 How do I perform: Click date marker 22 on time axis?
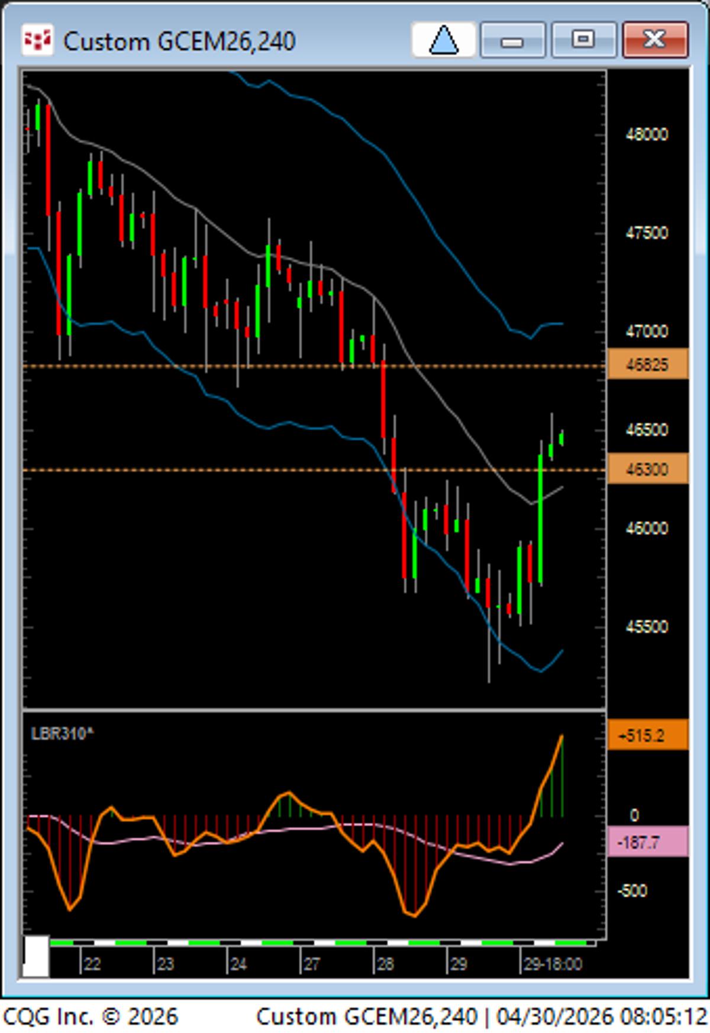92,964
